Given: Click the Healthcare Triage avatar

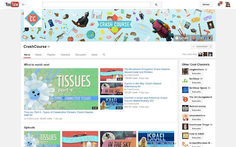Looking at the screenshot, I should point(185,126).
